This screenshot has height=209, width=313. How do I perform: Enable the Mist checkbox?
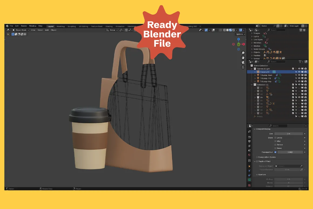coord(275,141)
